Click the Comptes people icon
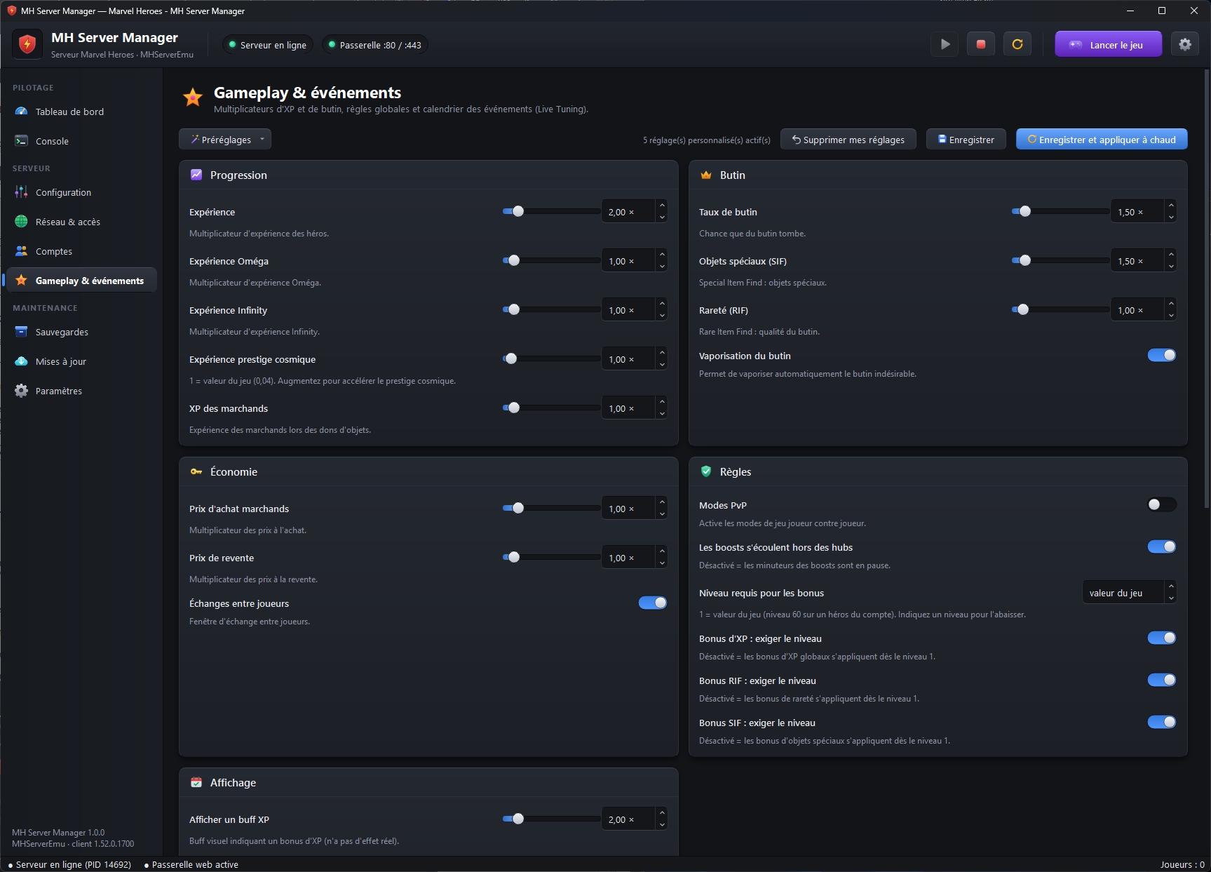1211x872 pixels. pos(22,251)
